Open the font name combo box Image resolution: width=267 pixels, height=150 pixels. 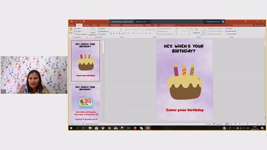point(115,30)
